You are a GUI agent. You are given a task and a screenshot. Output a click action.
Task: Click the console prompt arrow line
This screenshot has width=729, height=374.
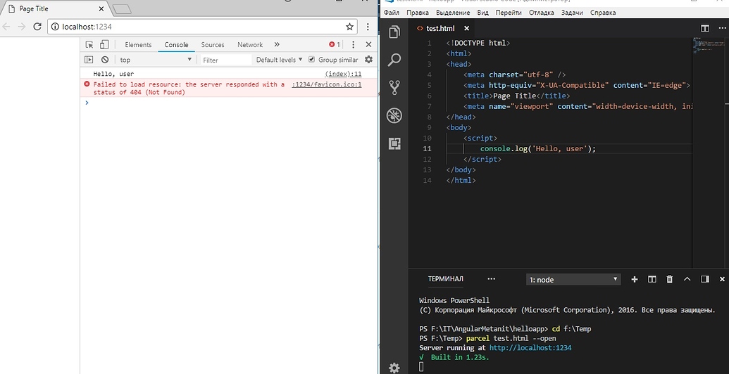point(228,103)
